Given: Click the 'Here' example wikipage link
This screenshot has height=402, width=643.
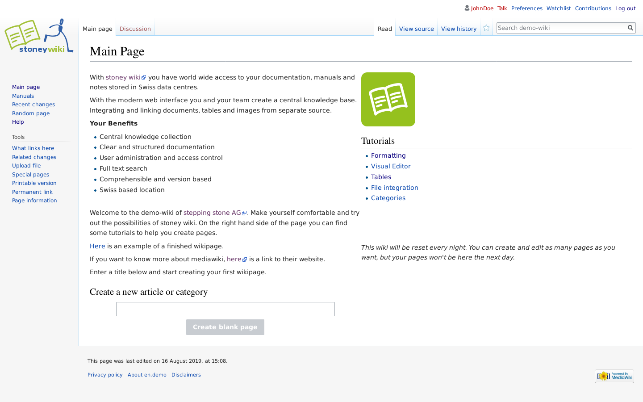Looking at the screenshot, I should coord(97,246).
